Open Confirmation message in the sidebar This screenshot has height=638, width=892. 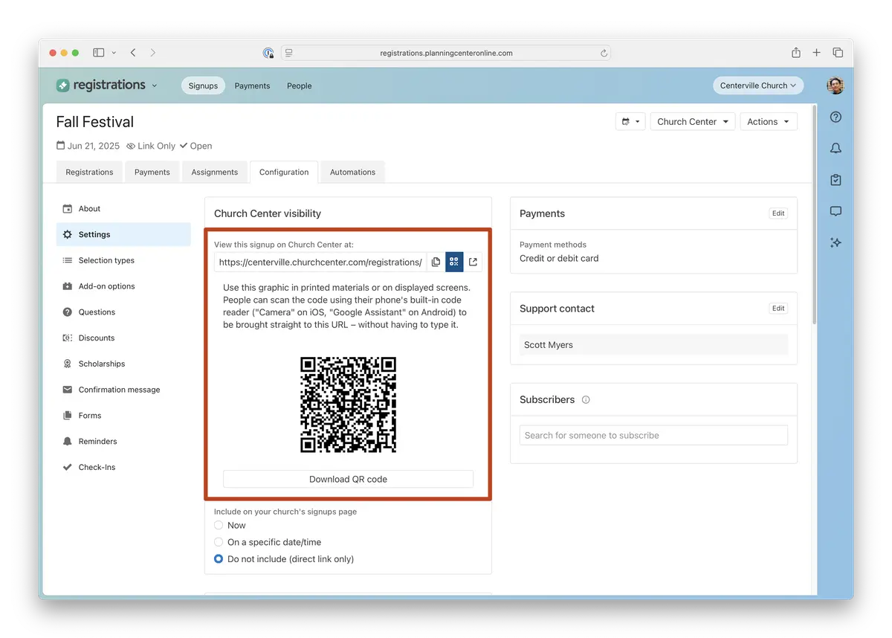point(123,390)
